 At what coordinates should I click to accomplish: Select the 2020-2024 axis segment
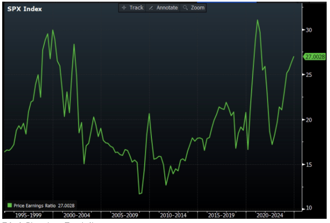click(x=270, y=215)
